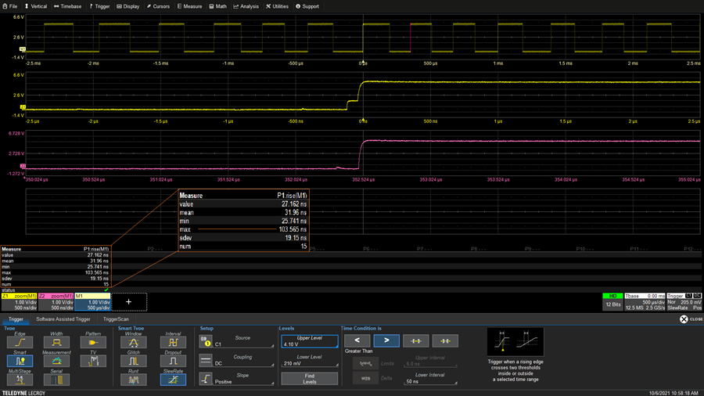Enable the Greater Than time condition
The width and height of the screenshot is (704, 396).
pyautogui.click(x=386, y=341)
